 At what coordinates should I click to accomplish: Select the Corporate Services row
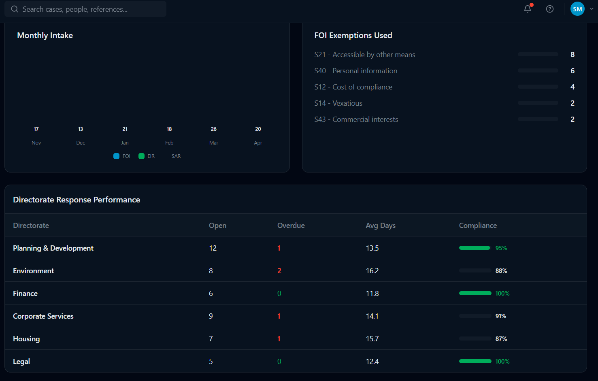click(296, 316)
